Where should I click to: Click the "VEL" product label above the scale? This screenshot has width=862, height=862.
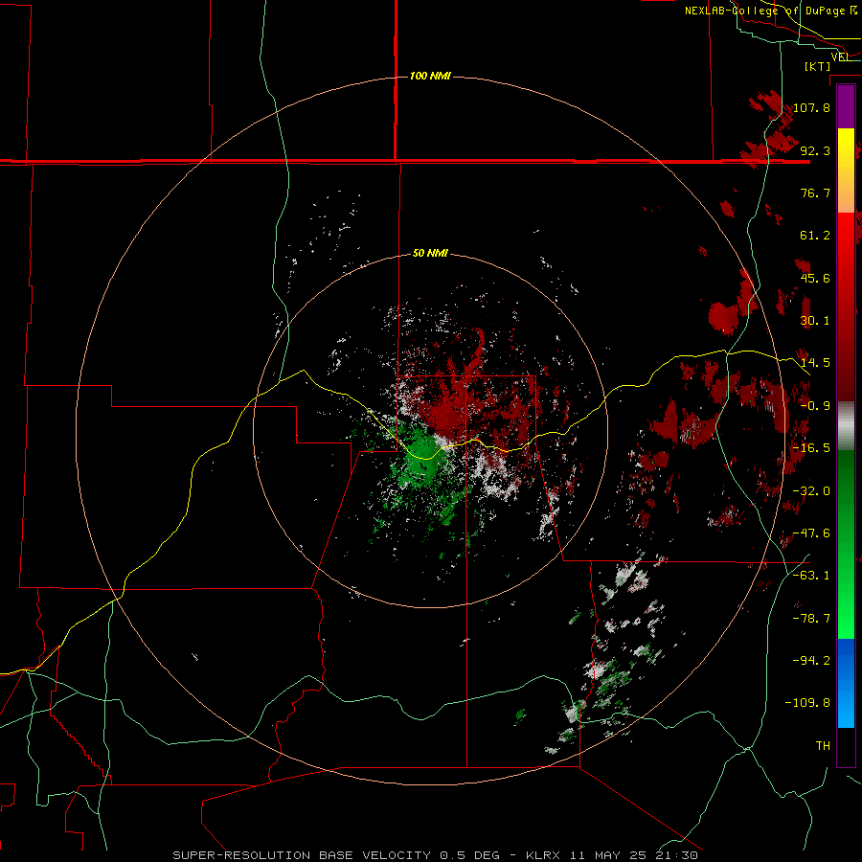pyautogui.click(x=840, y=57)
